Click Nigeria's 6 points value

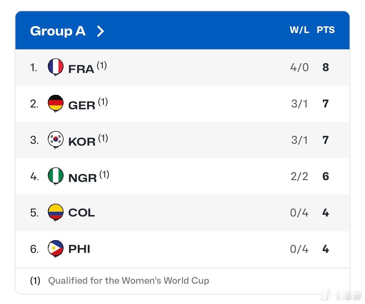tap(326, 176)
